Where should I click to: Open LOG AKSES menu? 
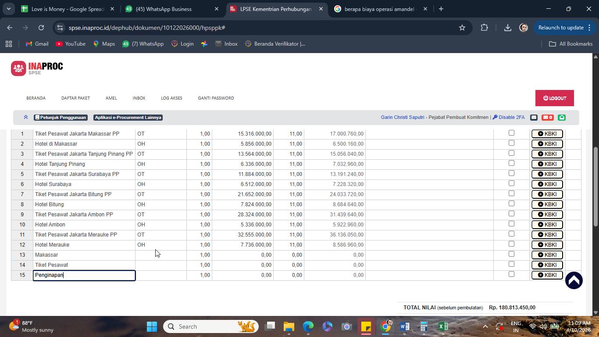point(171,98)
